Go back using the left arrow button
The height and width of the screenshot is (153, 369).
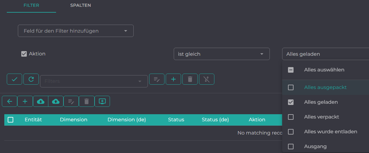tap(10, 102)
